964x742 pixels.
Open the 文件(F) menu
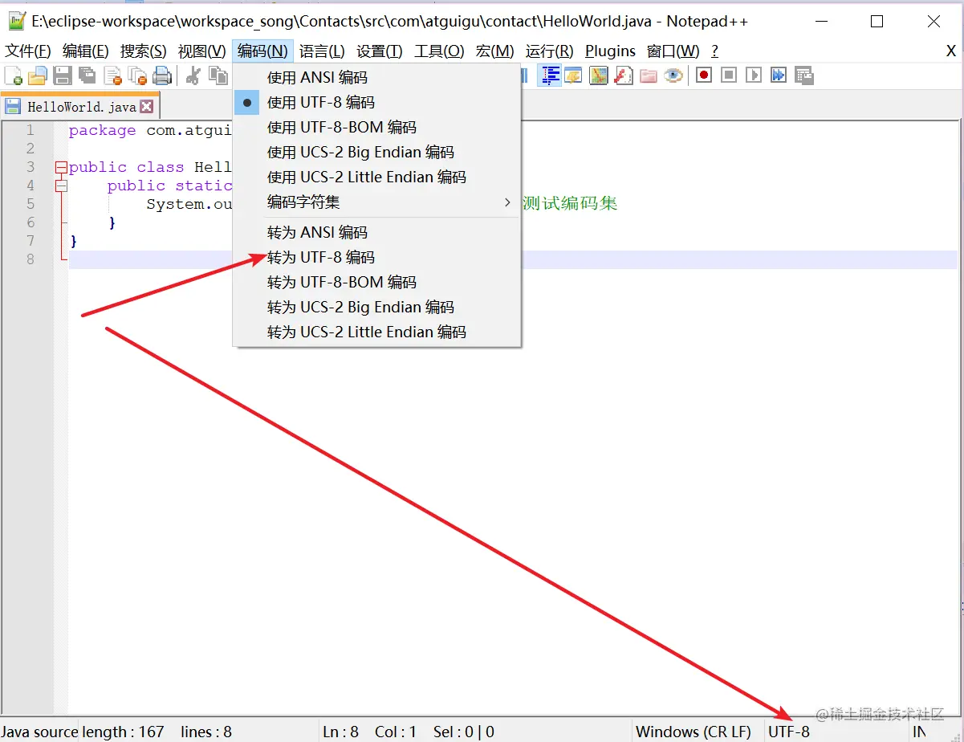(28, 51)
